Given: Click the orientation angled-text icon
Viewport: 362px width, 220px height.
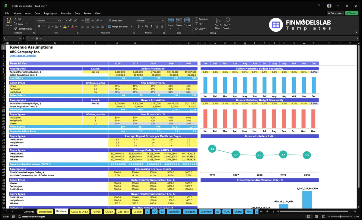Looking at the screenshot, I should (98, 21).
